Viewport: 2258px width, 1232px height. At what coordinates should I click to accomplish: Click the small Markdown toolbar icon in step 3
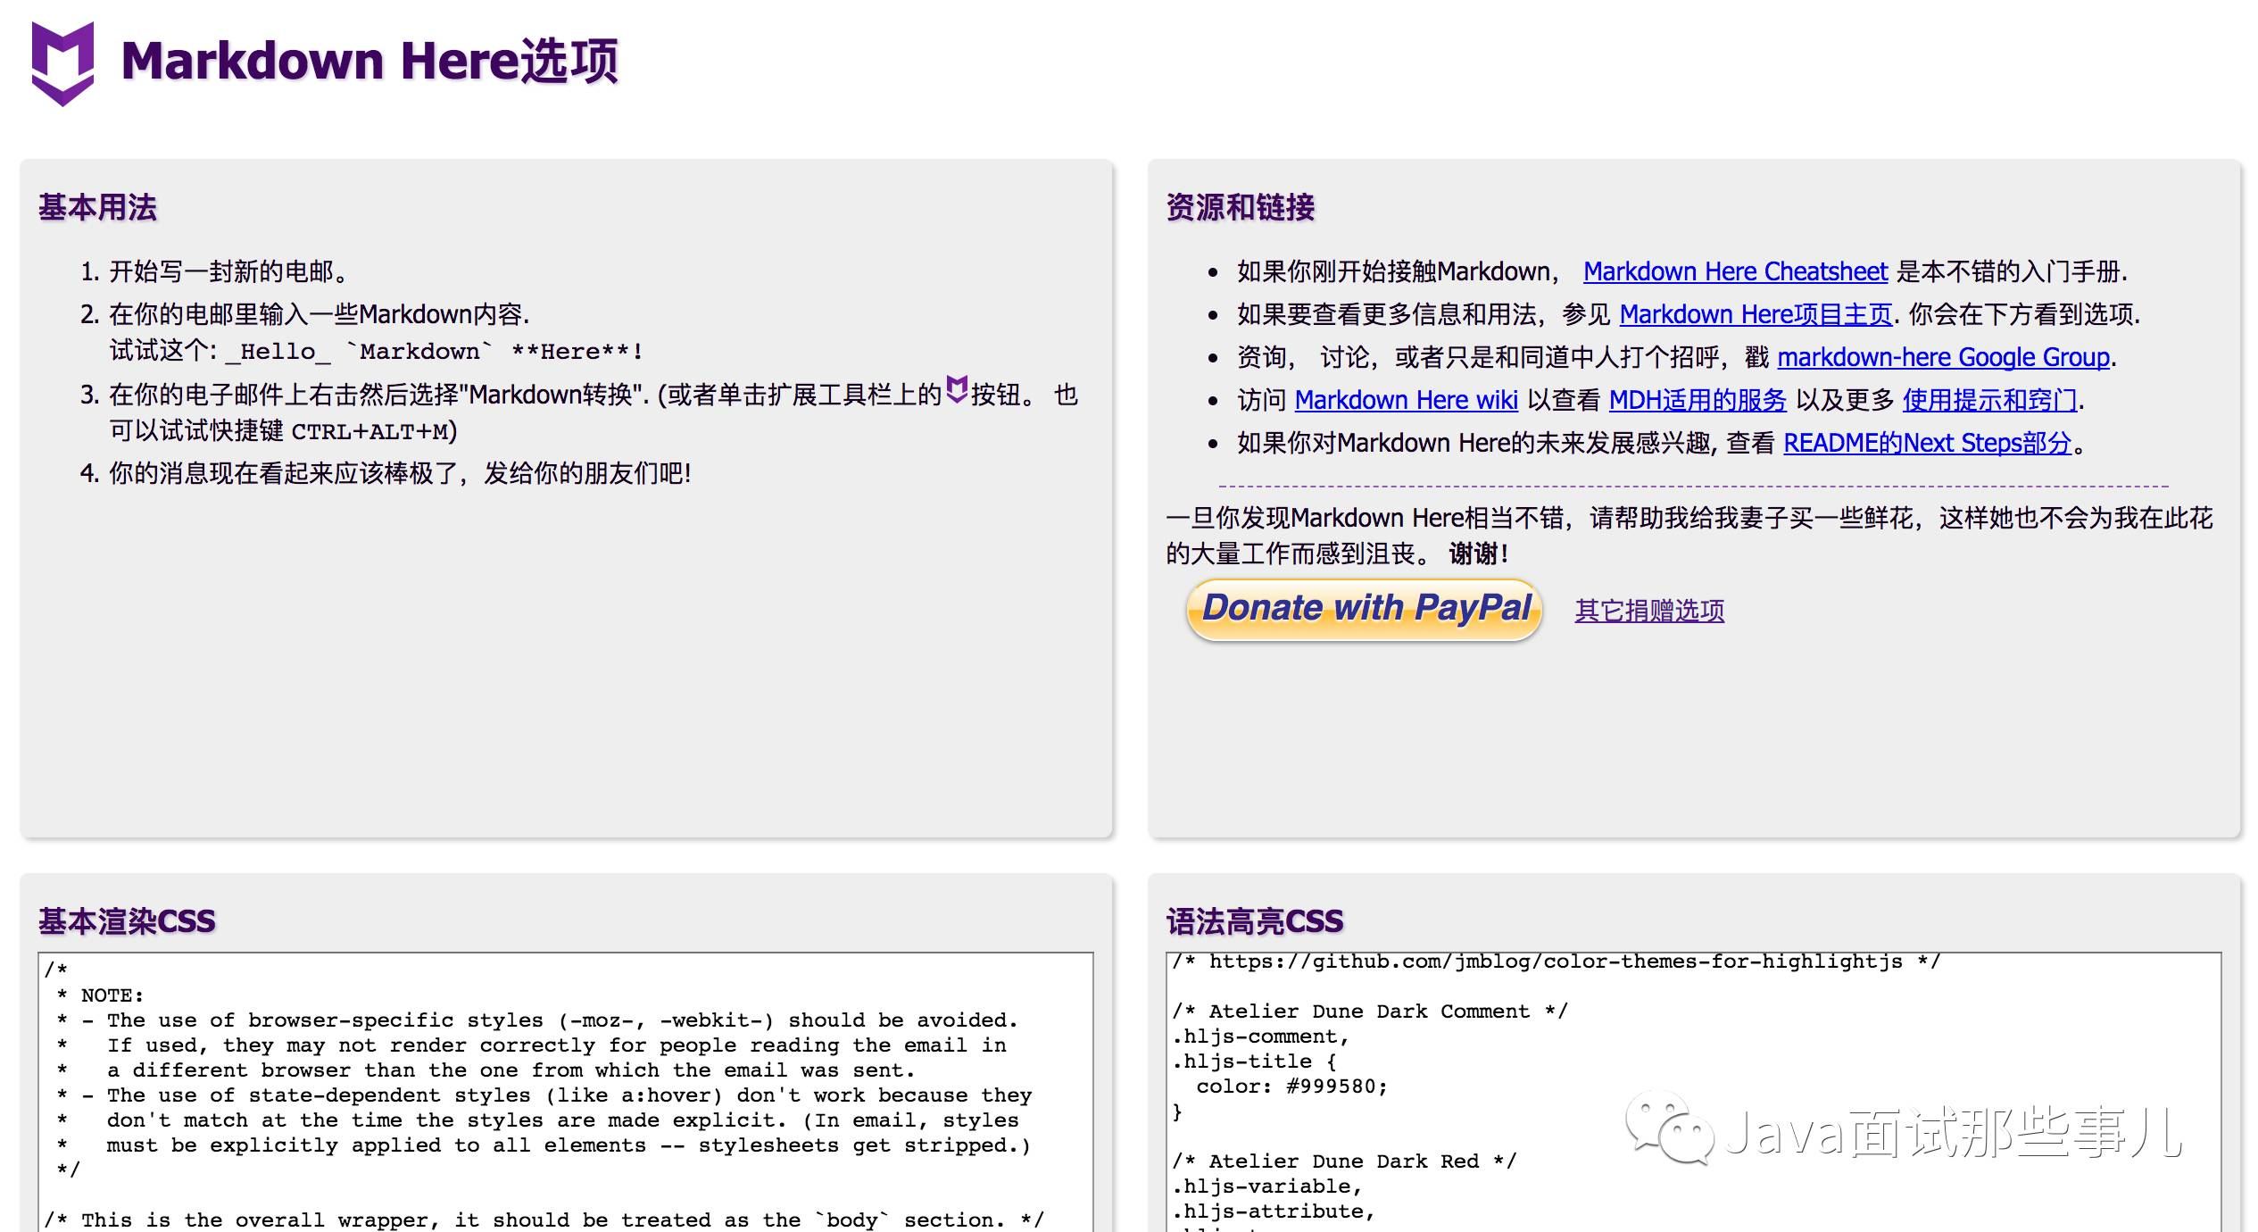(x=956, y=390)
